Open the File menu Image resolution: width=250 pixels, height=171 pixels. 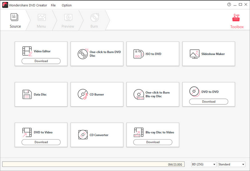pos(53,5)
